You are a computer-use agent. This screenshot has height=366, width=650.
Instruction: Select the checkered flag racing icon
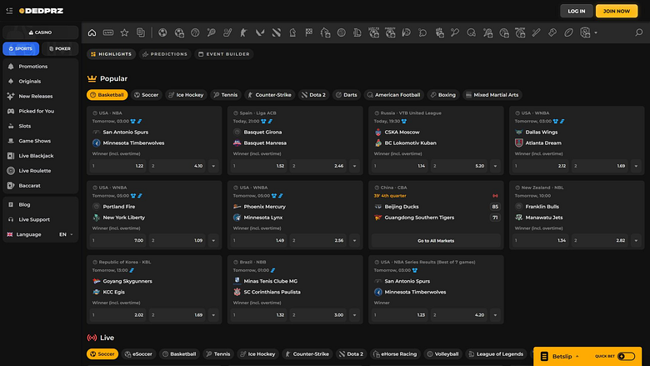click(309, 33)
